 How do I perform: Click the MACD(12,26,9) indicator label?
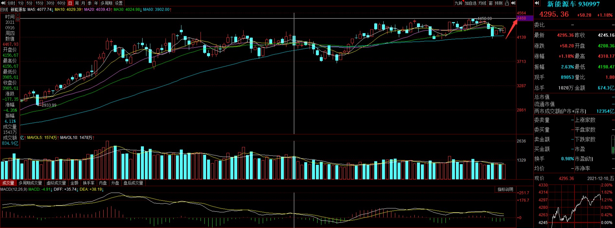pyautogui.click(x=14, y=189)
